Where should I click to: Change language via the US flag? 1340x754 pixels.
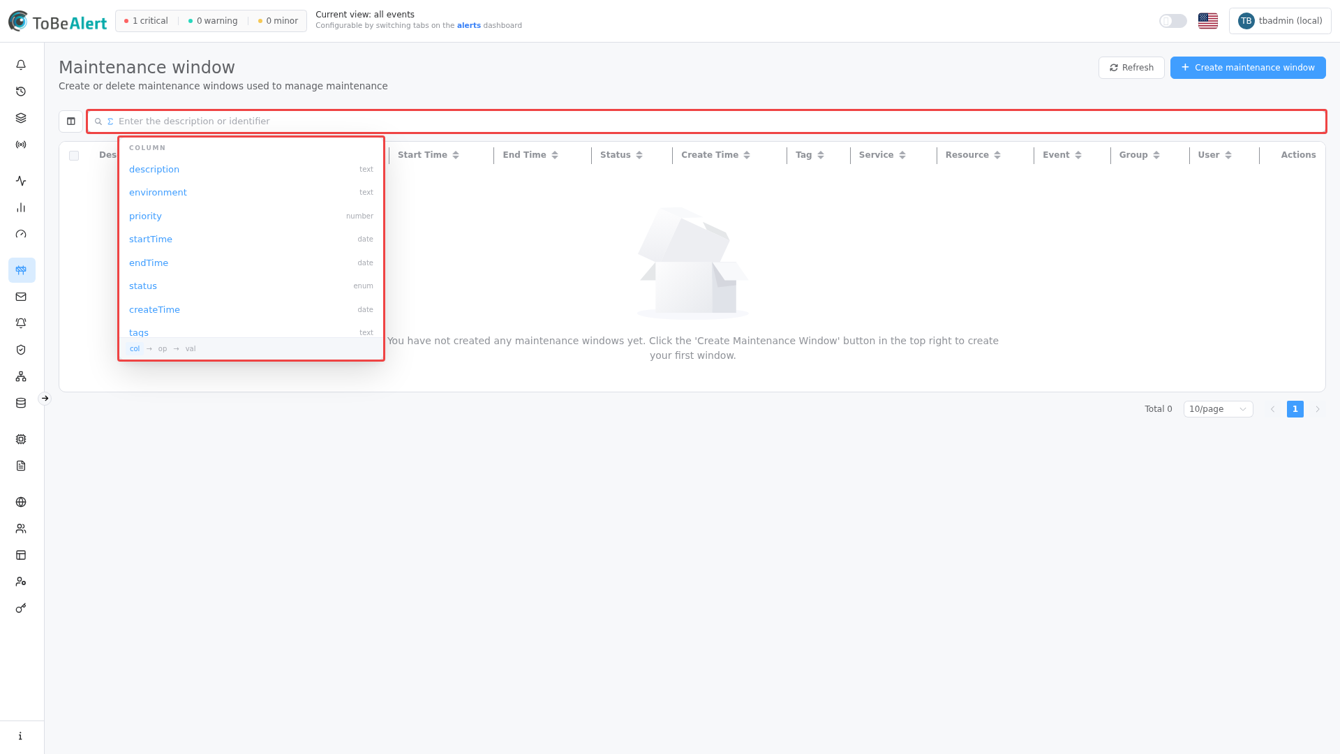click(x=1208, y=21)
